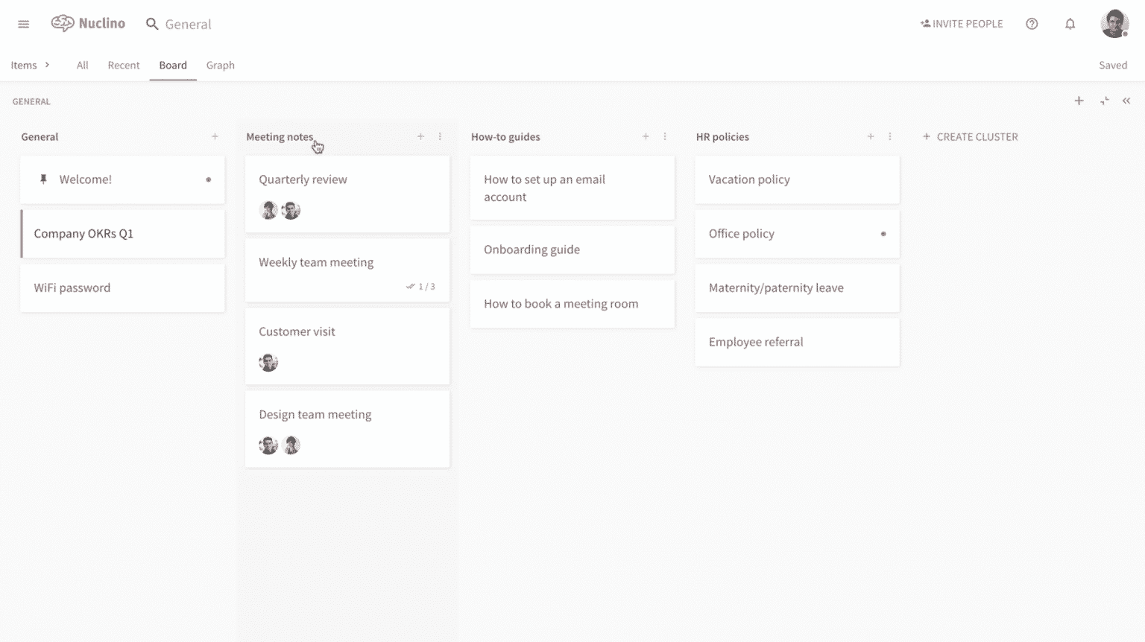Open the Vacation policy card
Screen dimensions: 1145x642
point(798,179)
